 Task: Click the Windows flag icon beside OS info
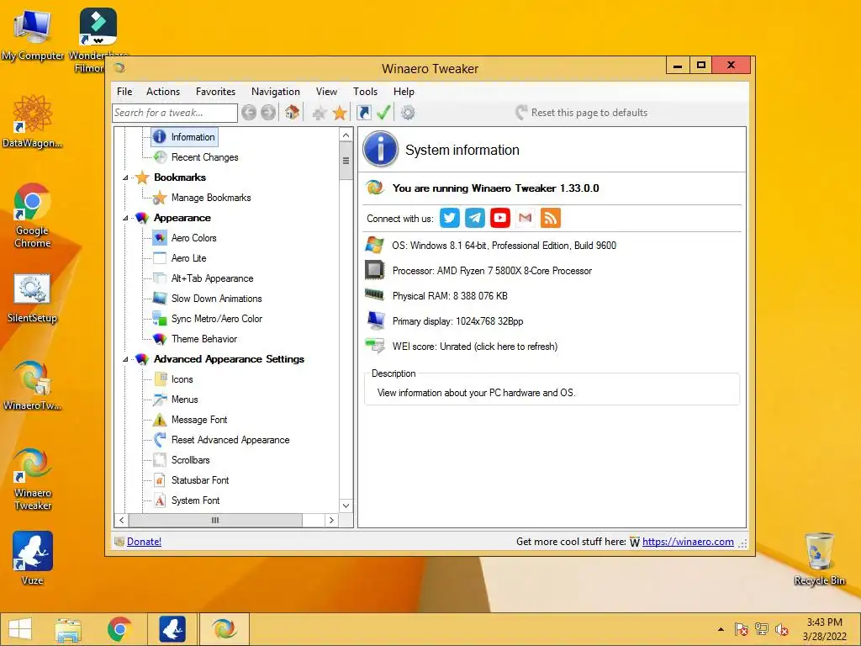pyautogui.click(x=375, y=245)
